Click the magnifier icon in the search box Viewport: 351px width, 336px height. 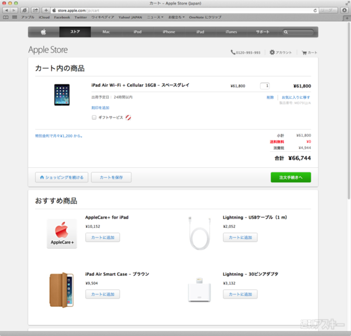[285, 32]
